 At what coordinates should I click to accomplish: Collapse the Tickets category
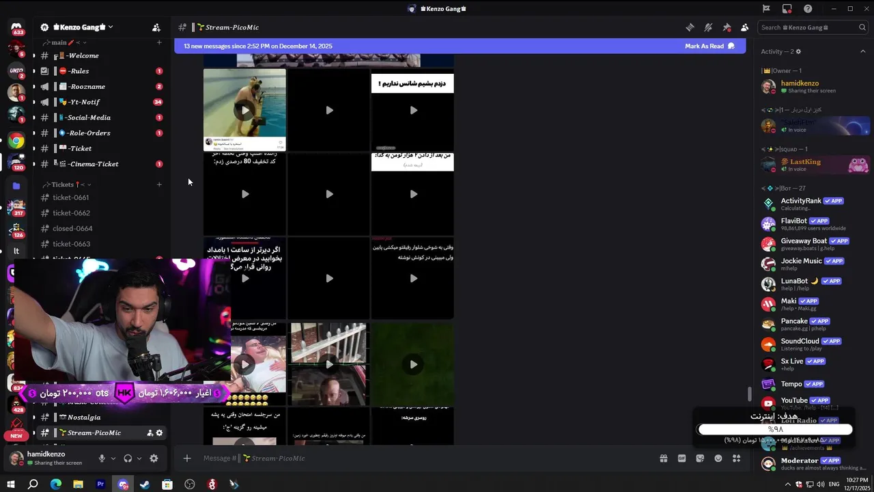click(x=66, y=184)
